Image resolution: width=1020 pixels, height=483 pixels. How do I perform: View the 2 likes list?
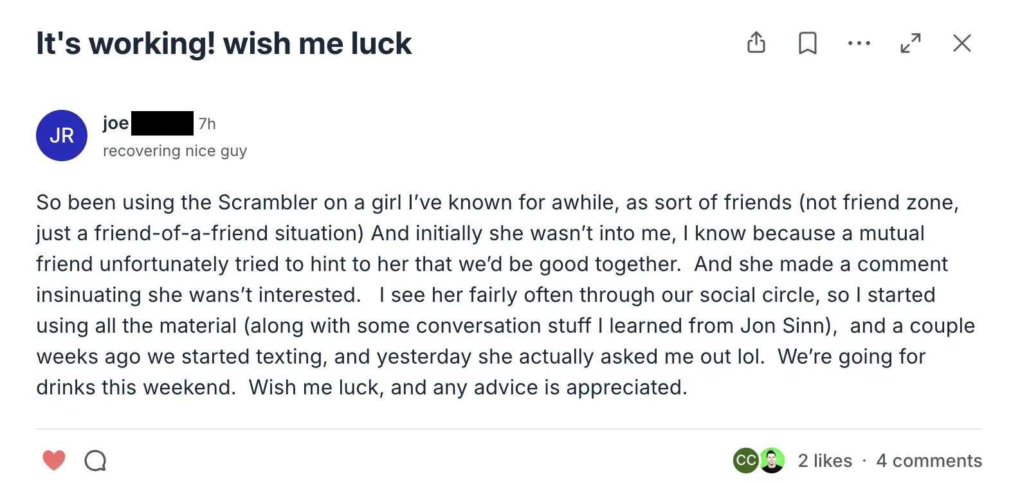pos(825,461)
